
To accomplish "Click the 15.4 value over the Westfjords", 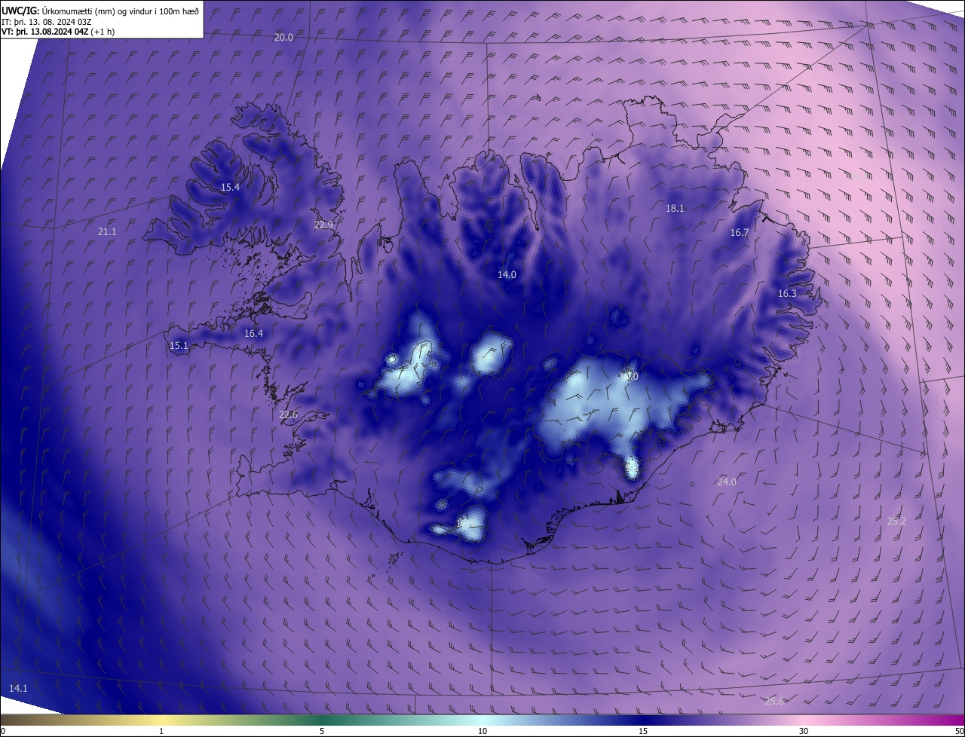I will tap(230, 187).
